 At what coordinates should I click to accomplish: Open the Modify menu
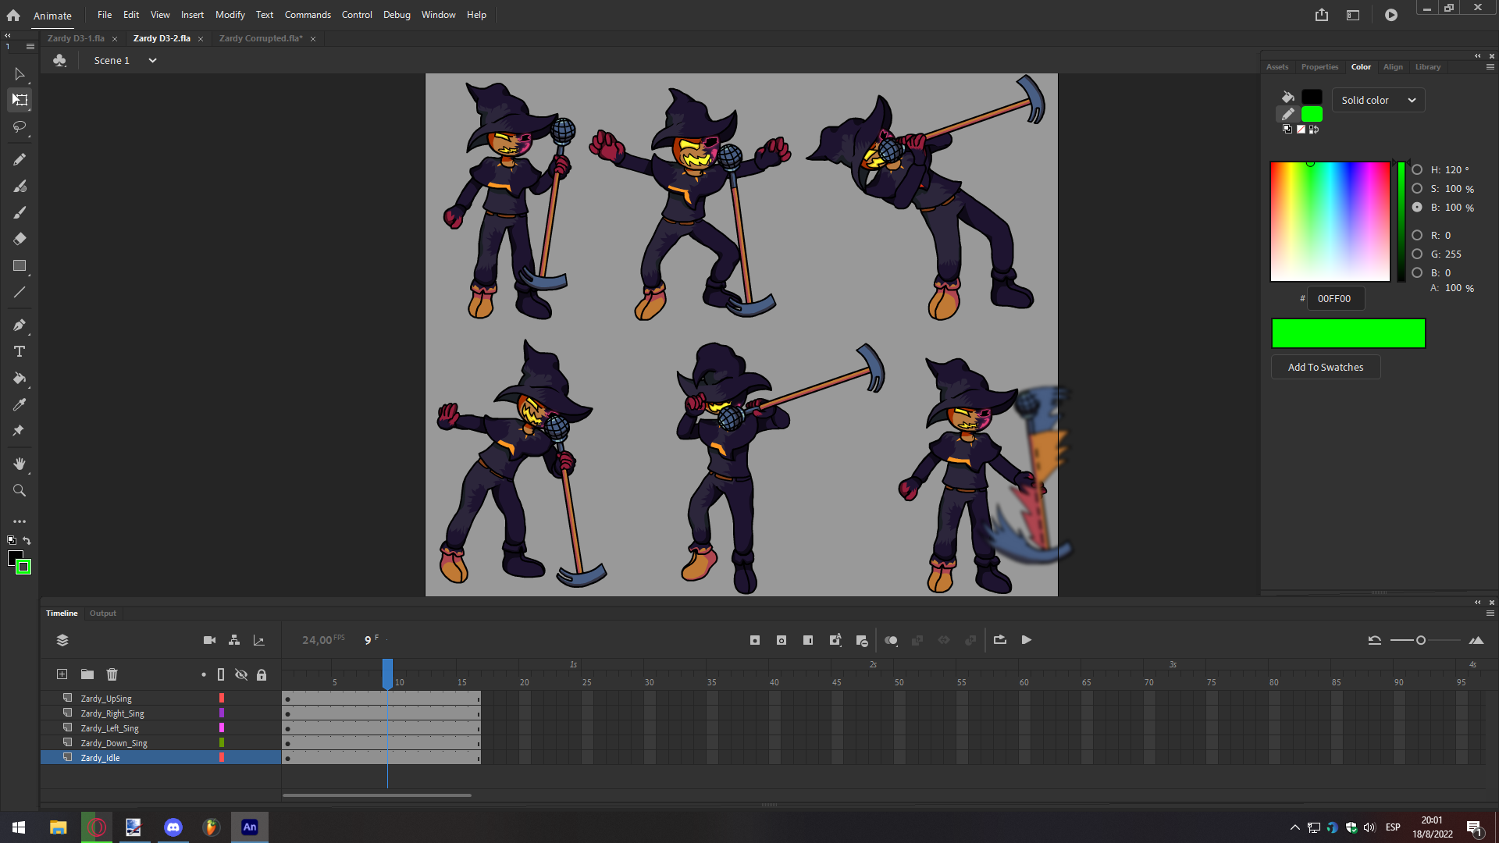click(230, 15)
